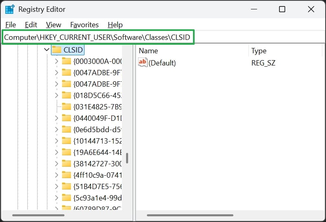Expand the {38142727-300 key

click(x=57, y=164)
